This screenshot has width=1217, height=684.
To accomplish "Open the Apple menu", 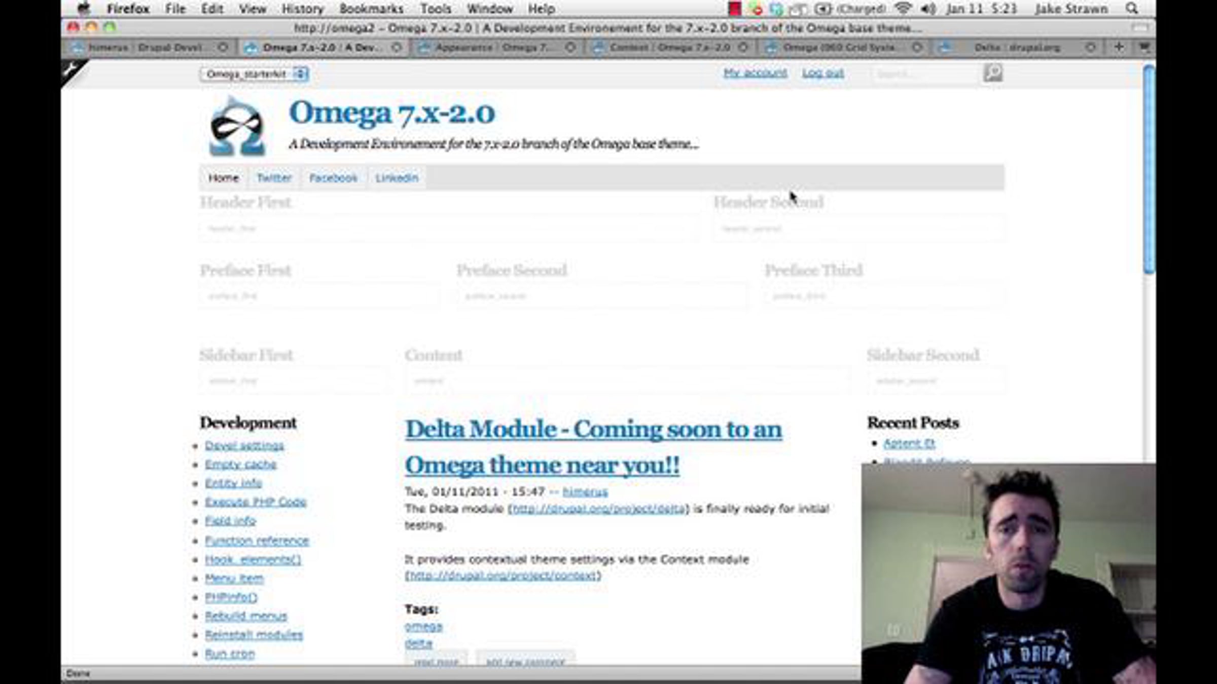I will [84, 9].
